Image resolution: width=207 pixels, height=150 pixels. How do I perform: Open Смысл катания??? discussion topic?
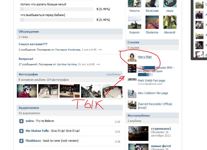pos(33,44)
